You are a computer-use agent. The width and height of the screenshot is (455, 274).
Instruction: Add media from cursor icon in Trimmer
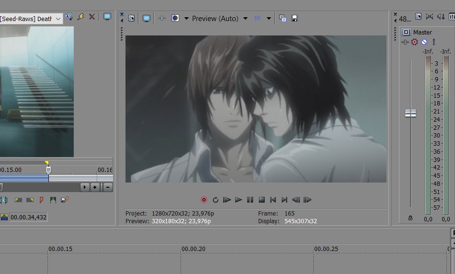tap(18, 200)
